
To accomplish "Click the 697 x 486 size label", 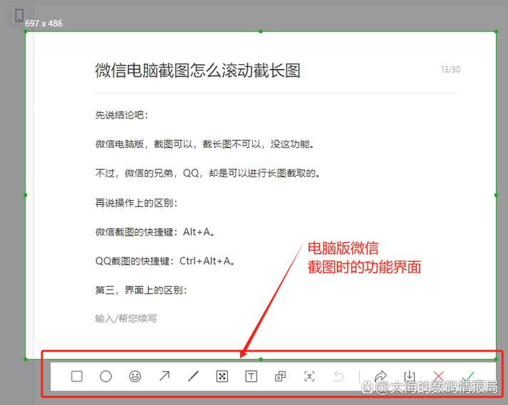I will 43,23.
